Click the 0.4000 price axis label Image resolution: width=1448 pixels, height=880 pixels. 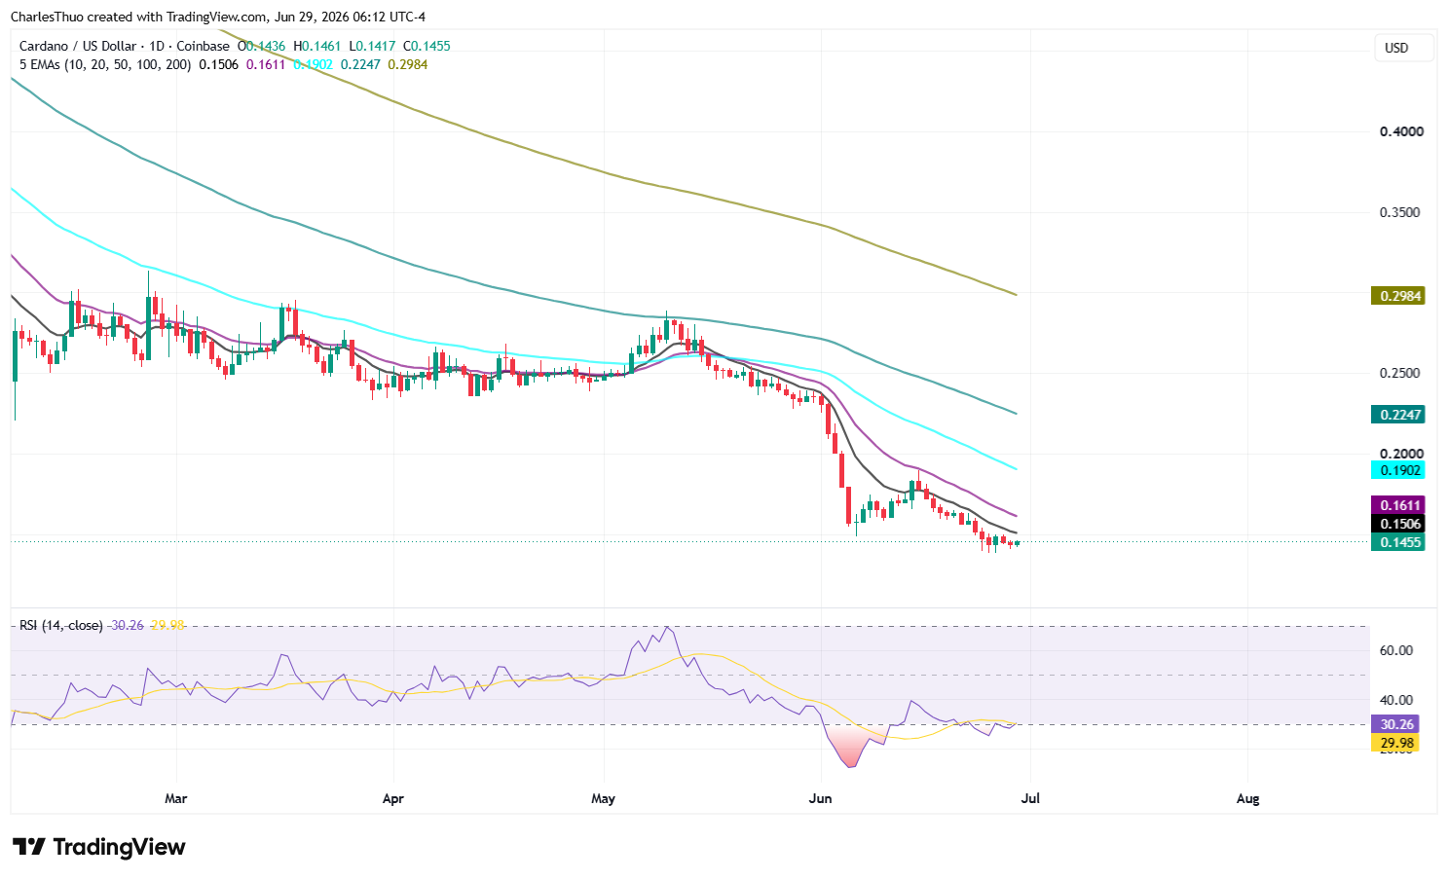click(x=1401, y=131)
